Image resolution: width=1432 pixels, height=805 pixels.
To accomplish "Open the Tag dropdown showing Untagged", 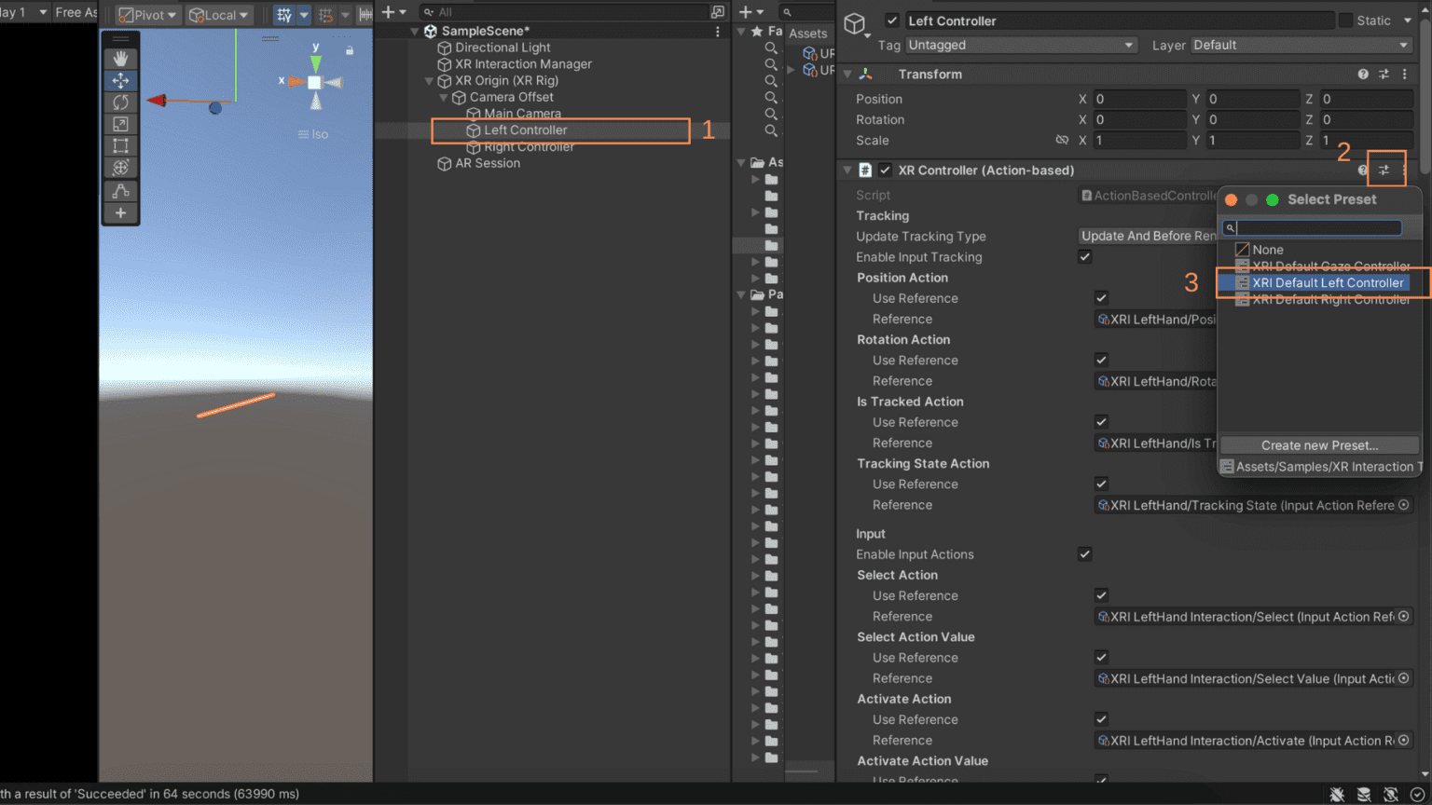I will pos(1021,45).
